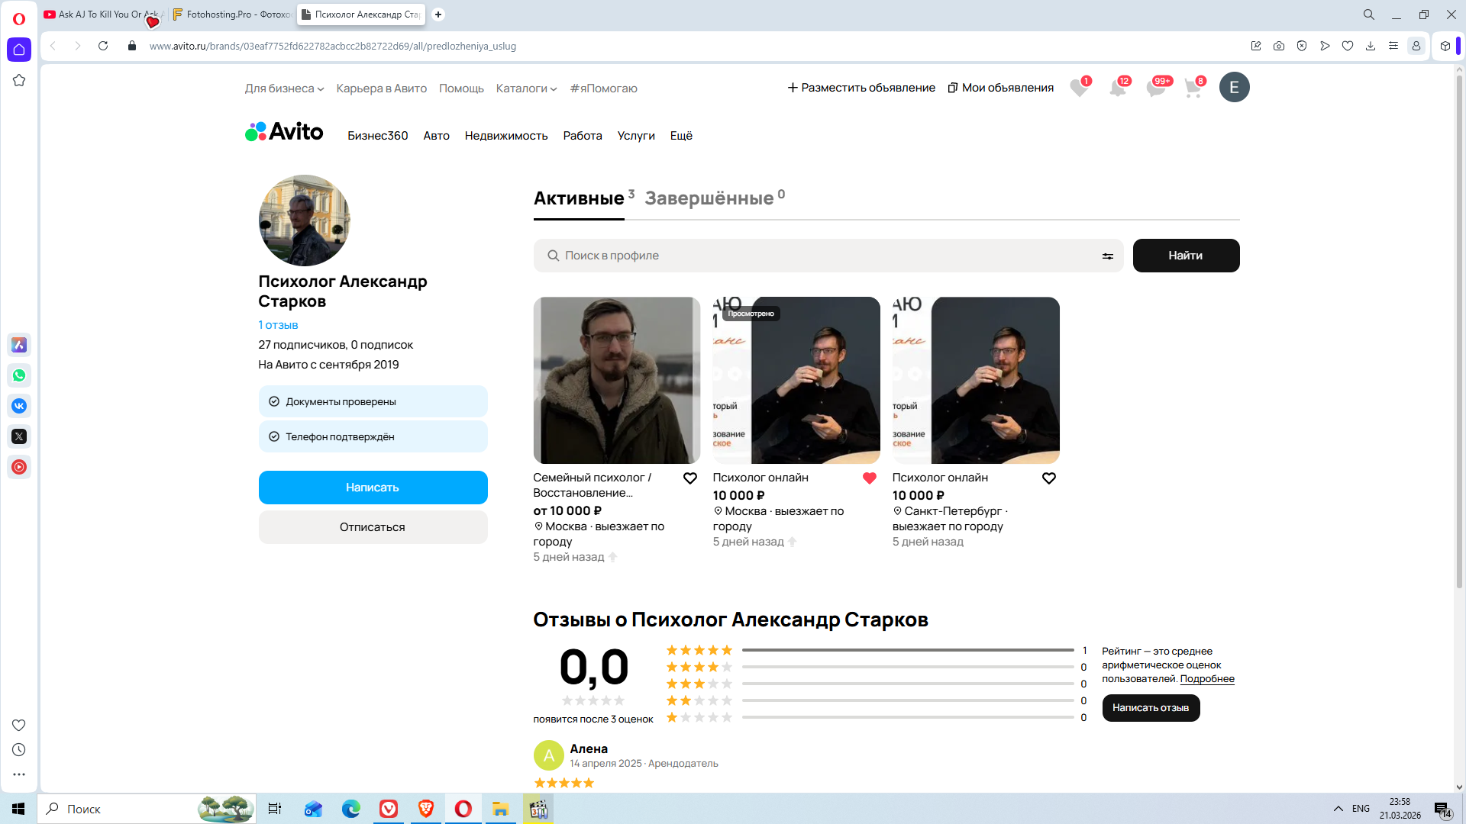The image size is (1466, 824).
Task: Click the blue Написать button
Action: (373, 488)
